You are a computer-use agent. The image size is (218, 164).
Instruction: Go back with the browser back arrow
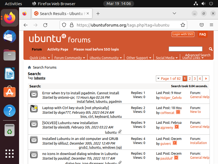[x=26, y=25]
